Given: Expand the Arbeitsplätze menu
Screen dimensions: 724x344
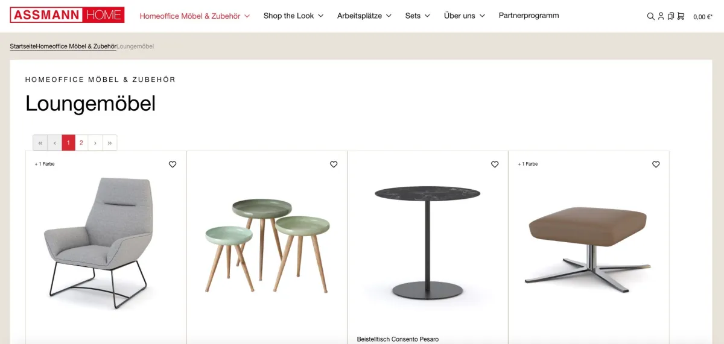Looking at the screenshot, I should [364, 16].
